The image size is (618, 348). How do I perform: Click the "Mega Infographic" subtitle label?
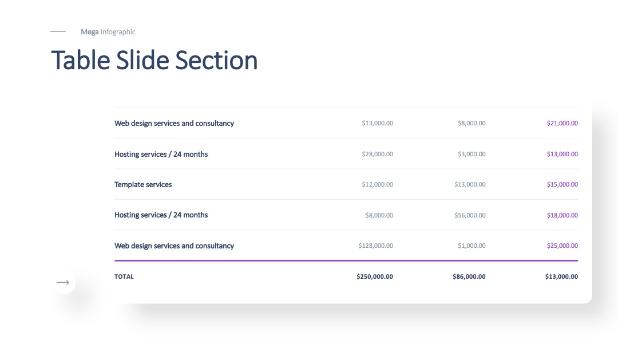108,32
